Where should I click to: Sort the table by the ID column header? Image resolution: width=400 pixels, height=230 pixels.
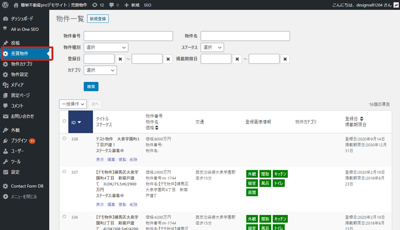point(76,122)
